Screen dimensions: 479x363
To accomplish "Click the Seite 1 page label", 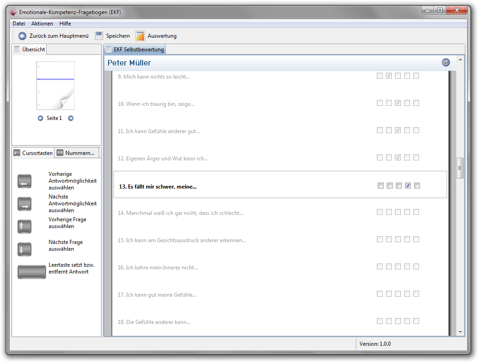I will pos(54,118).
